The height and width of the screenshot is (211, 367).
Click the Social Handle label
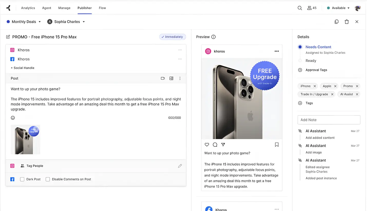tap(24, 68)
